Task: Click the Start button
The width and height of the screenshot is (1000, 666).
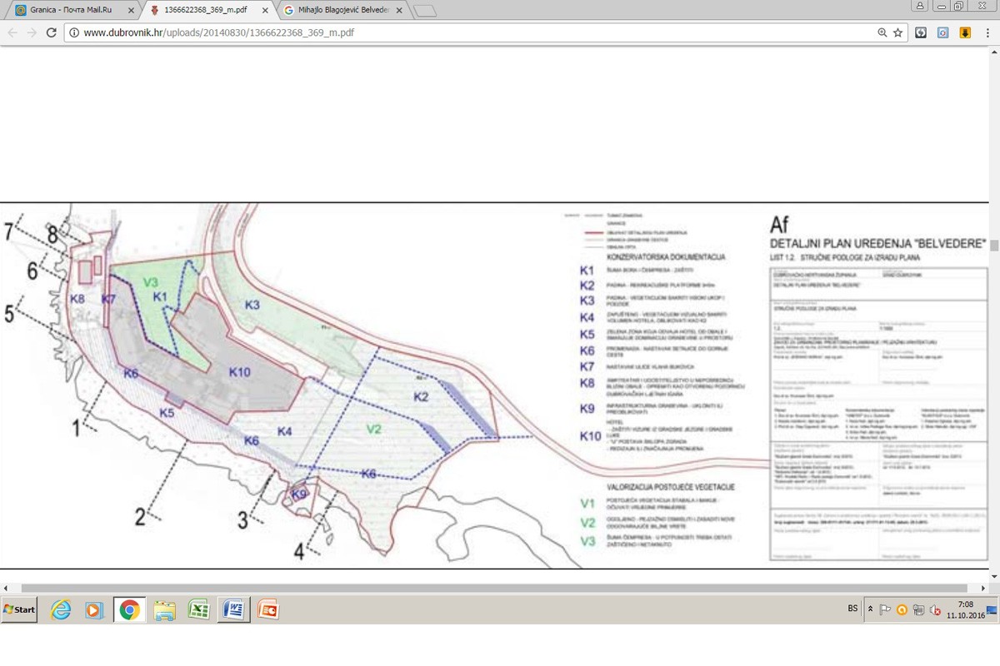Action: pyautogui.click(x=19, y=609)
